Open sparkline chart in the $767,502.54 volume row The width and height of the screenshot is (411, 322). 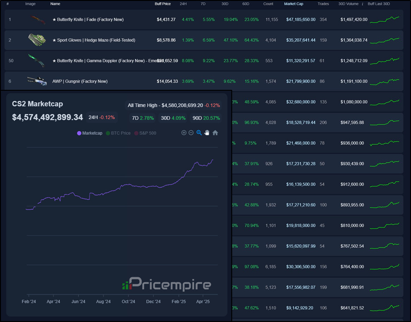384,246
